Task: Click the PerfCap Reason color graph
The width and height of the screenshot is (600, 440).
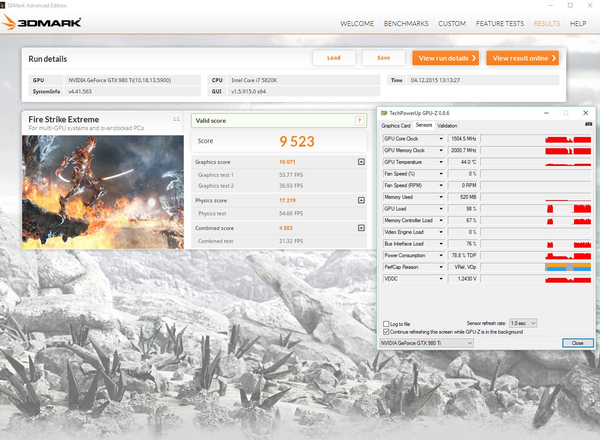Action: click(x=536, y=267)
